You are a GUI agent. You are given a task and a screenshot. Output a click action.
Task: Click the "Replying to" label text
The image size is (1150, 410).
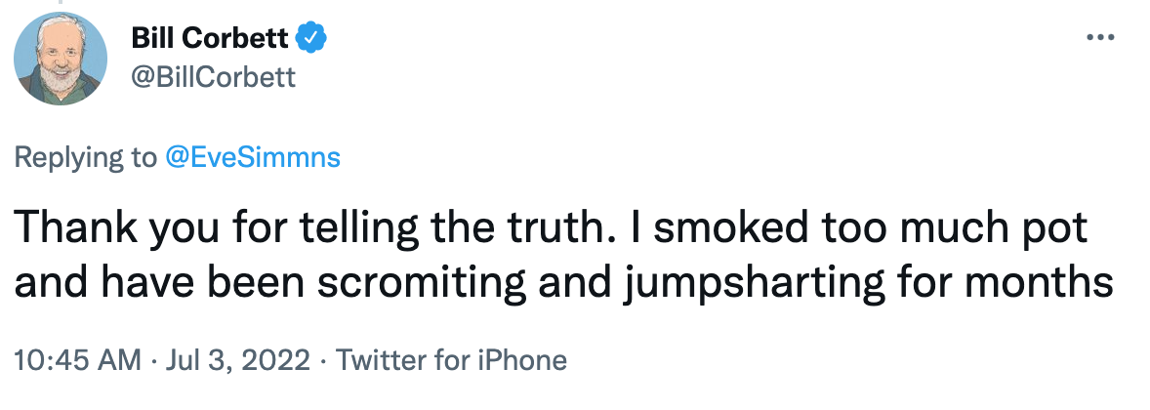pos(85,157)
